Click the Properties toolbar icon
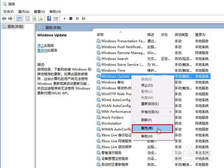Screen dimensions: 224x168 28,19
